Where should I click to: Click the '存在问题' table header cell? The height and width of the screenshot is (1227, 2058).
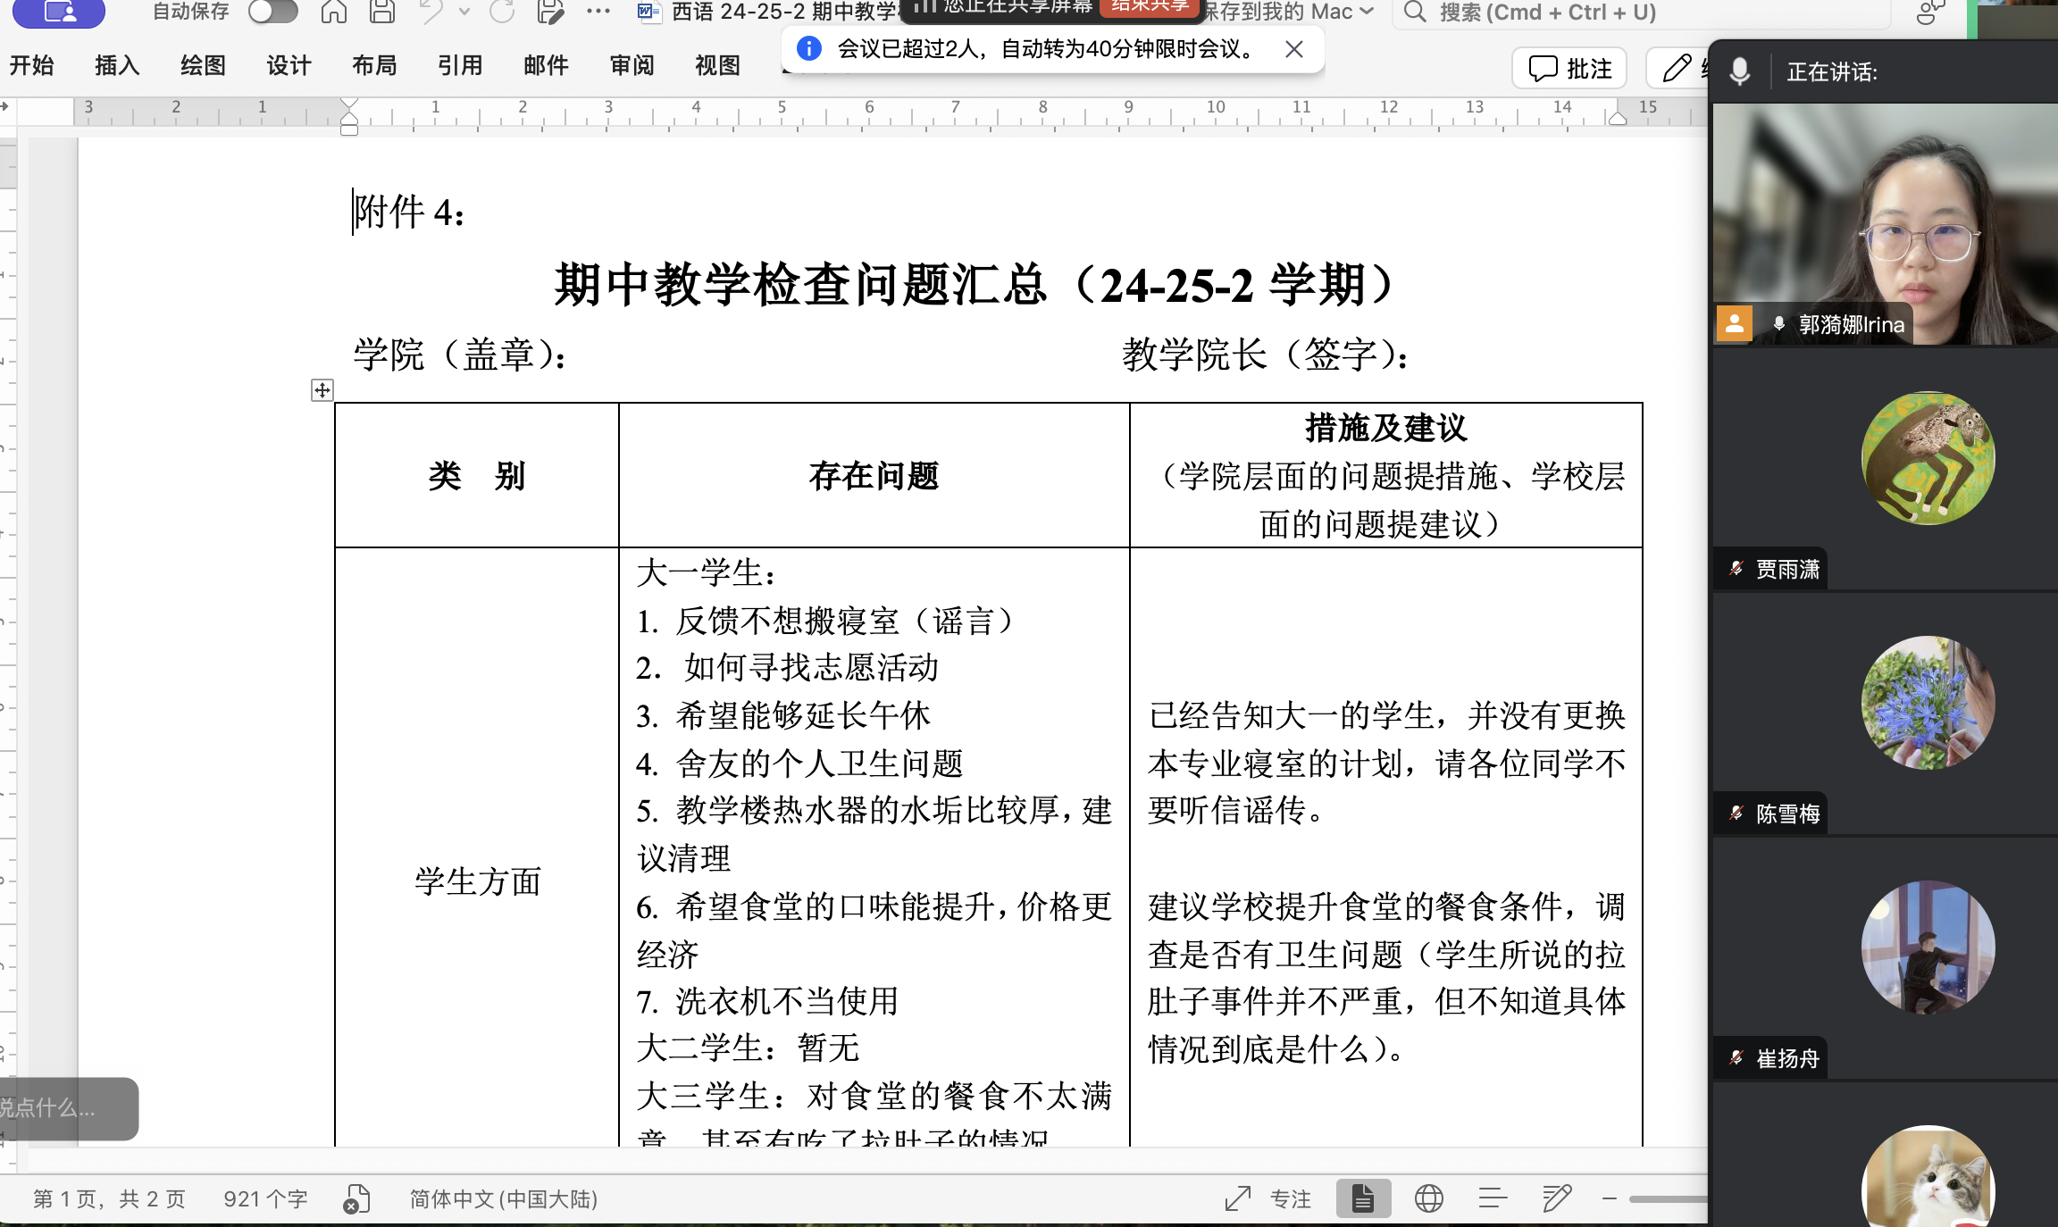(x=874, y=475)
